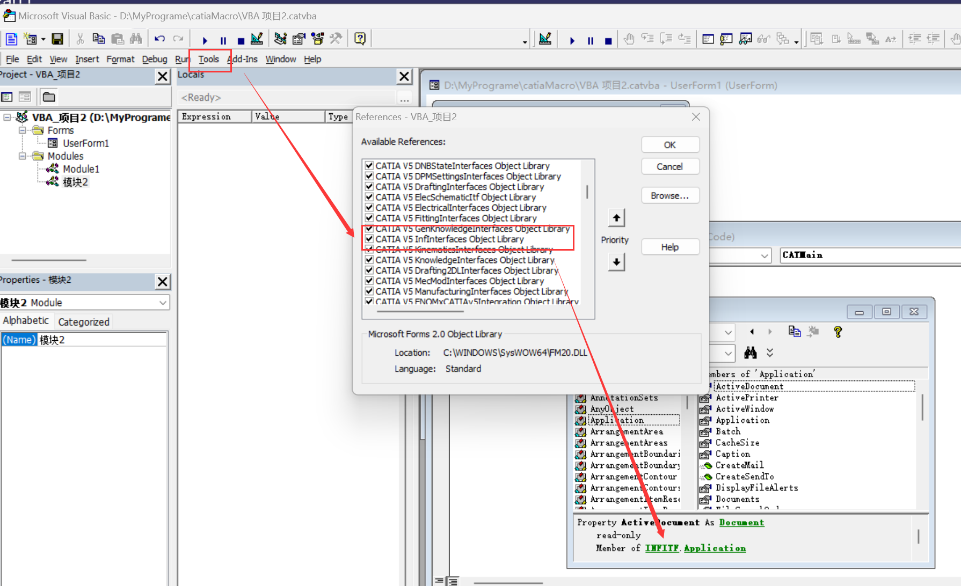Click Reset stop icon on Debug toolbar
The image size is (961, 586).
coord(608,40)
